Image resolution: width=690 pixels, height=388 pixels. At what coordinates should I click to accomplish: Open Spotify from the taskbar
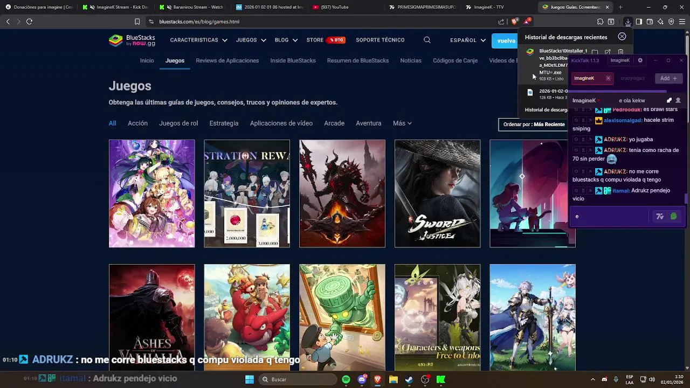(346, 379)
